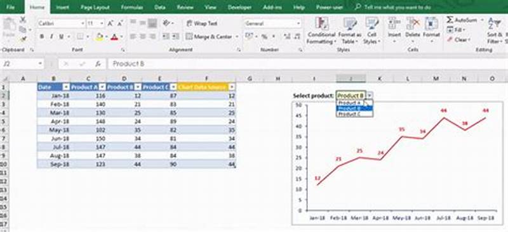
Task: Click the Insert Function fx icon
Action: click(98, 64)
